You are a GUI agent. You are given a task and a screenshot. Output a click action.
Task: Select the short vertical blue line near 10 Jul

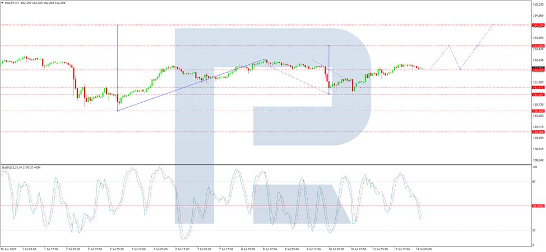pyautogui.click(x=328, y=70)
